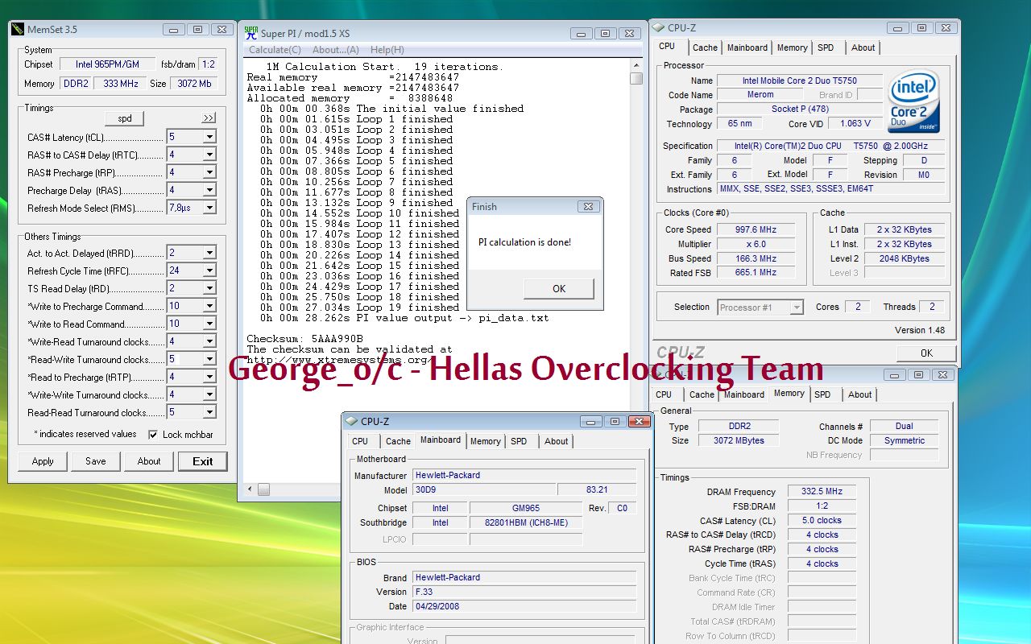Close the CPU-Z Mainboard window
Screen dimensions: 1031x644
coord(640,421)
